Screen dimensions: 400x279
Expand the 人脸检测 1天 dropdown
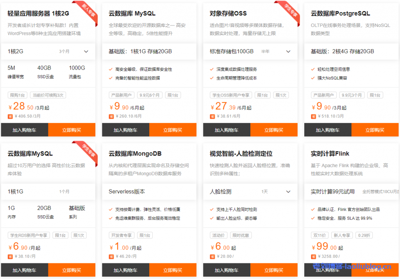pyautogui.click(x=288, y=191)
